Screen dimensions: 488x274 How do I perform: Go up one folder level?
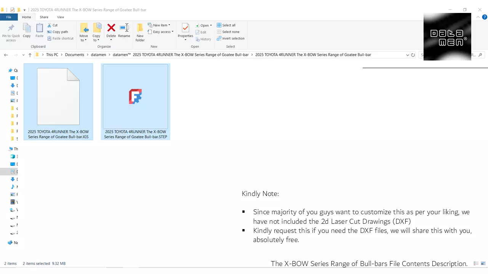(30, 55)
